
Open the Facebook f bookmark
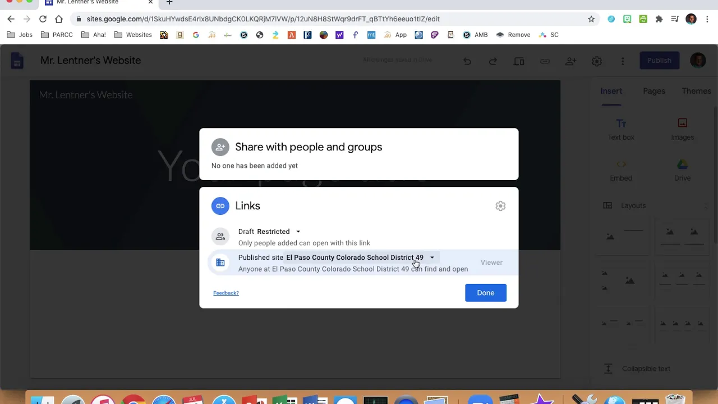click(355, 35)
